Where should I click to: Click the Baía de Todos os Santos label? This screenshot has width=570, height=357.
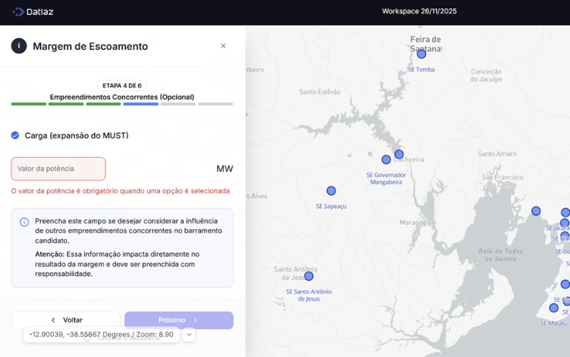501,255
